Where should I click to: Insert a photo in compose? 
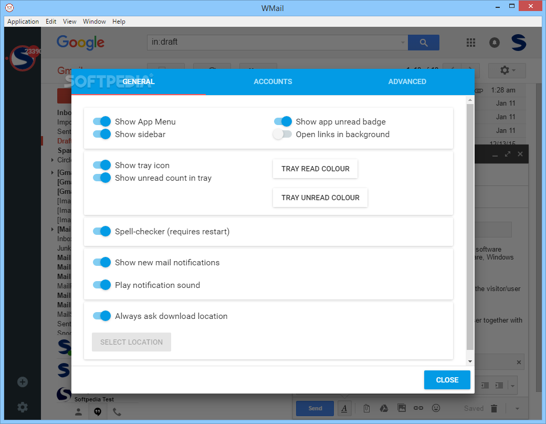tap(402, 408)
